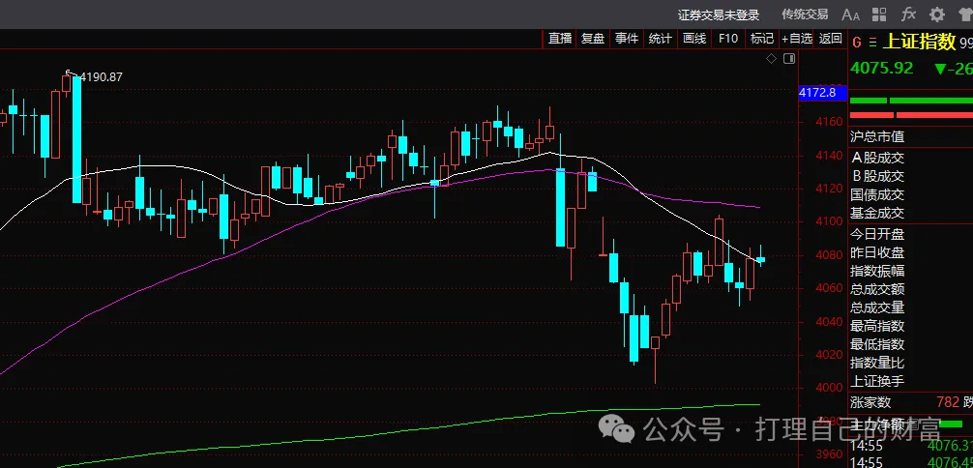Click the 涨家数 782 row
Viewport: 973px width, 468px height.
(910, 403)
